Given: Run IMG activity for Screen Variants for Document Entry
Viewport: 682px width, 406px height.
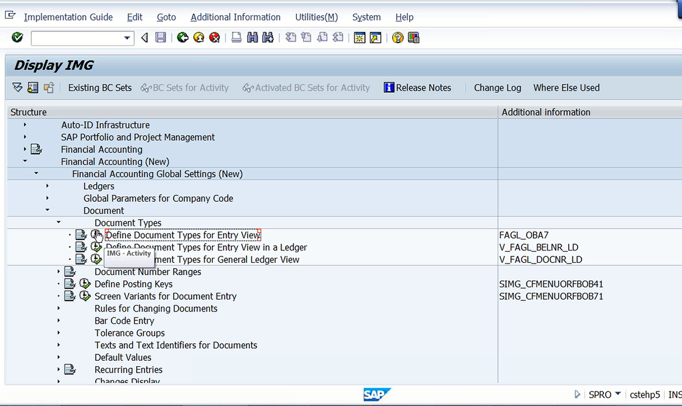Looking at the screenshot, I should click(x=85, y=296).
